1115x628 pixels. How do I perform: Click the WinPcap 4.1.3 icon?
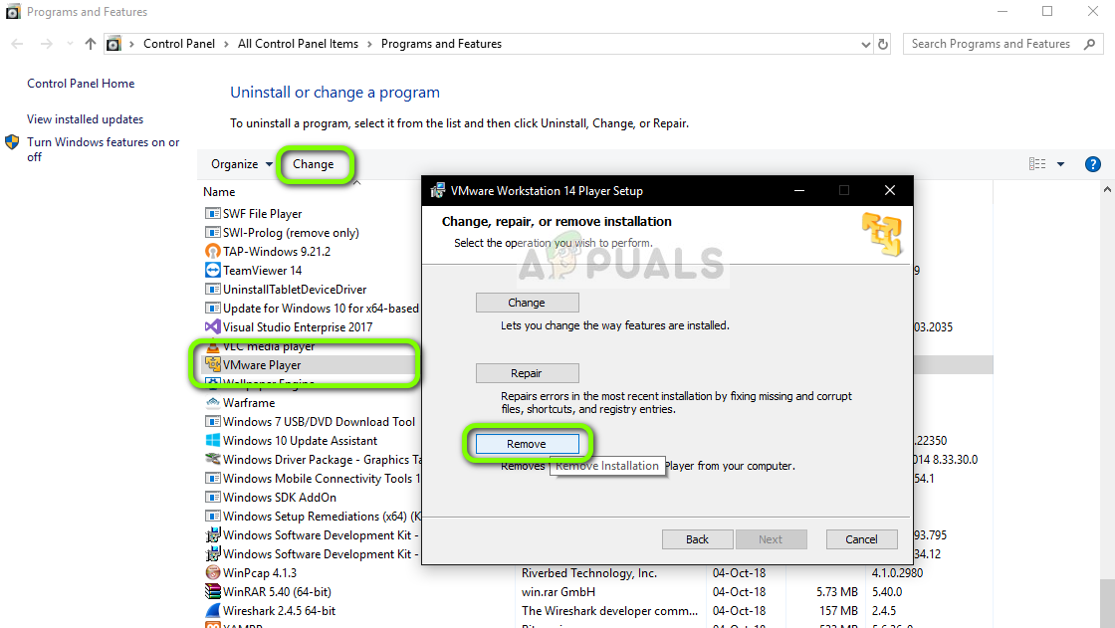(x=213, y=572)
